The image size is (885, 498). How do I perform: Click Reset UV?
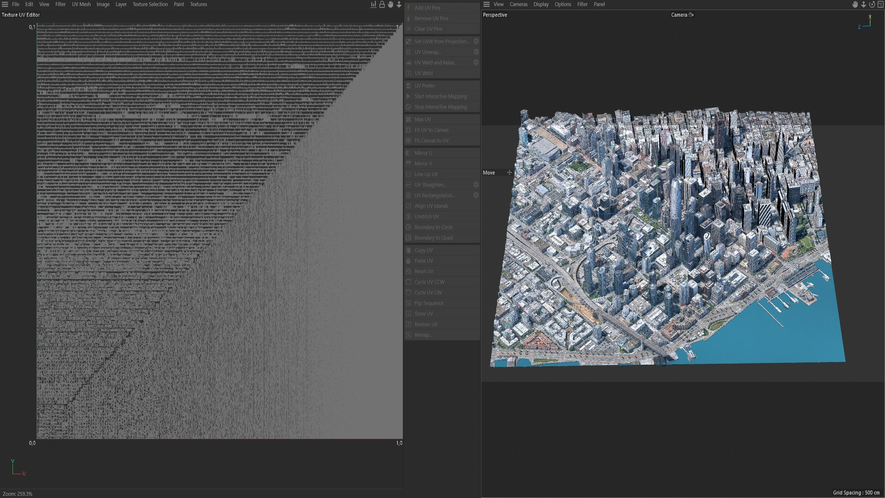tap(442, 271)
